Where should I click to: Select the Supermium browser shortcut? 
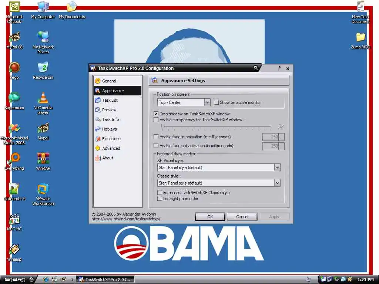point(14,101)
